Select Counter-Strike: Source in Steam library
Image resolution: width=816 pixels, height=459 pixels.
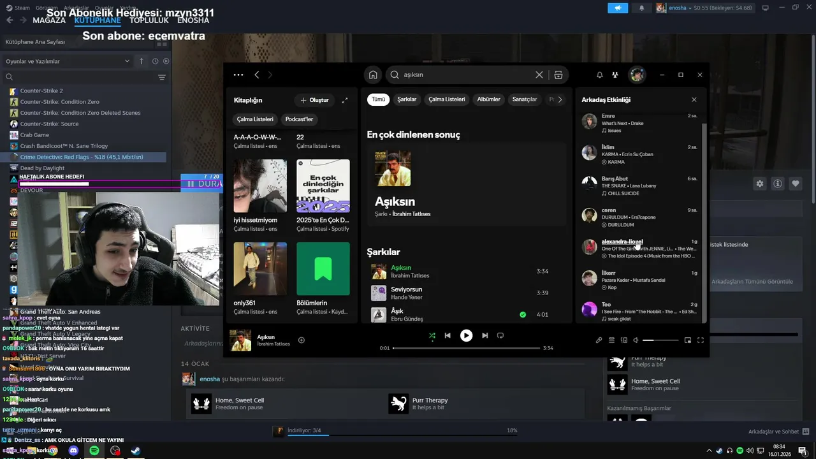(49, 124)
